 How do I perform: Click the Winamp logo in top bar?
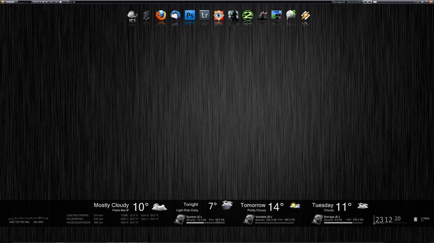pos(3,2)
